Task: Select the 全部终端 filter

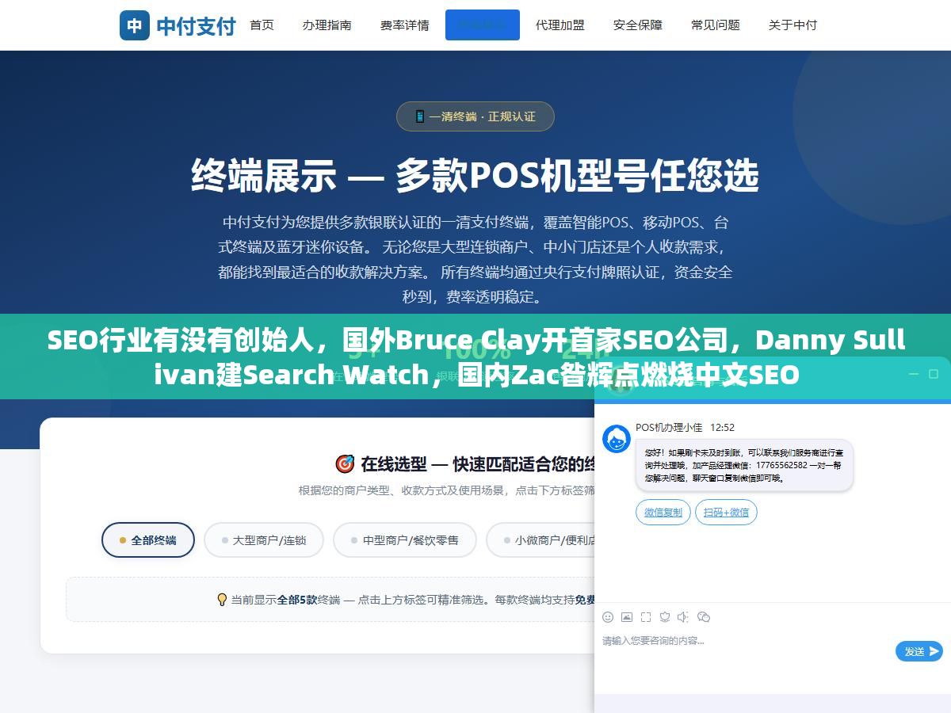Action: click(148, 540)
